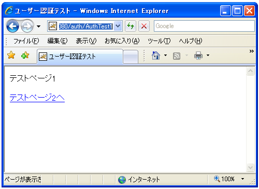Open the 編集(E) menu
The height and width of the screenshot is (189, 259).
(x=57, y=41)
